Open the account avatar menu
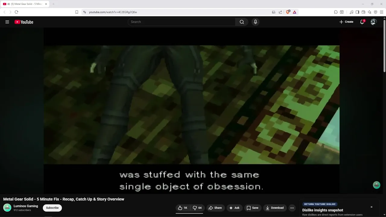Viewport: 386px width, 217px height. point(374,22)
